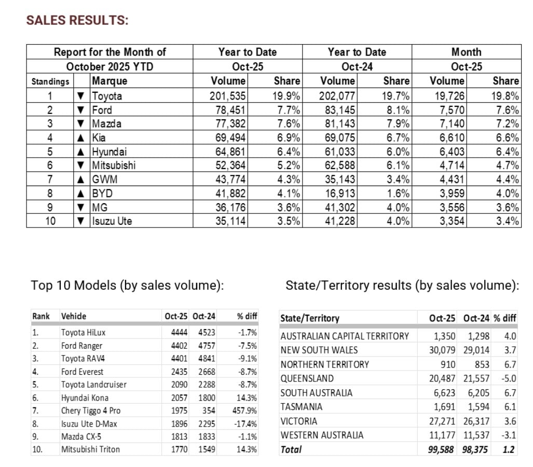Click the SALES RESULTS heading
The image size is (533, 467).
77,21
